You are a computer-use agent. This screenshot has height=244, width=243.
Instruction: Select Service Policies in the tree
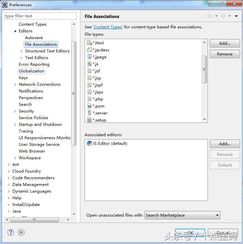(x=33, y=118)
